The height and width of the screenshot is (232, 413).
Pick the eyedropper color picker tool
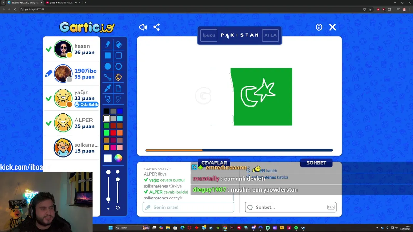coord(107,88)
